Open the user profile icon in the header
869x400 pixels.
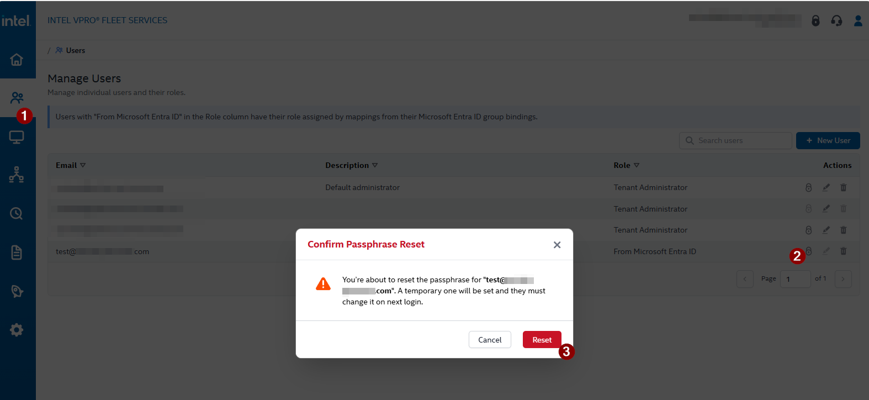tap(858, 21)
